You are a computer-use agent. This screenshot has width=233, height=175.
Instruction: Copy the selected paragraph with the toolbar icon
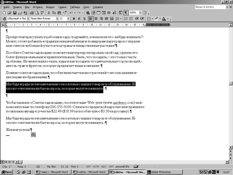click(x=54, y=13)
